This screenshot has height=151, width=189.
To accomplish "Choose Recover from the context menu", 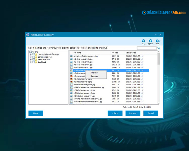I will coord(96,76).
